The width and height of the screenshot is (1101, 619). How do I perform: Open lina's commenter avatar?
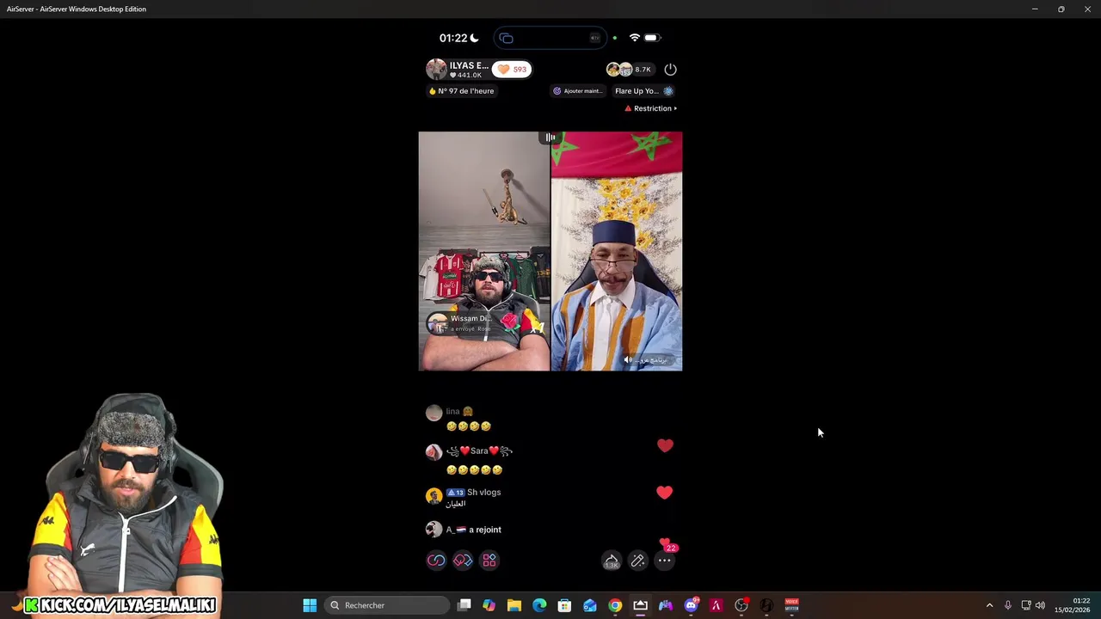point(434,413)
